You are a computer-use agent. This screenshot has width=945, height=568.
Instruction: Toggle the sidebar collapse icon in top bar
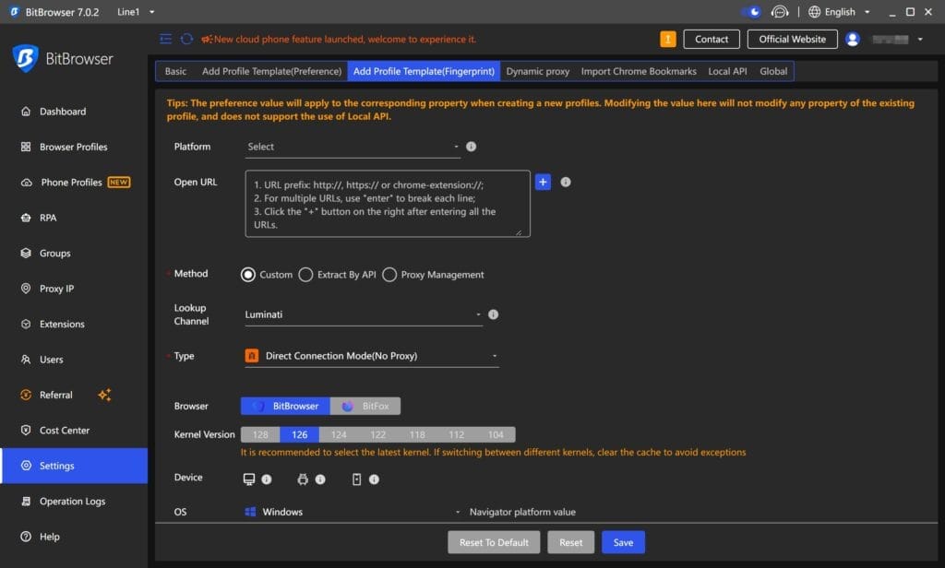pos(166,39)
